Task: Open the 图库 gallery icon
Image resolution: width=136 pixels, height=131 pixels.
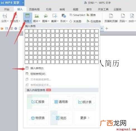Action: pyautogui.click(x=46, y=16)
